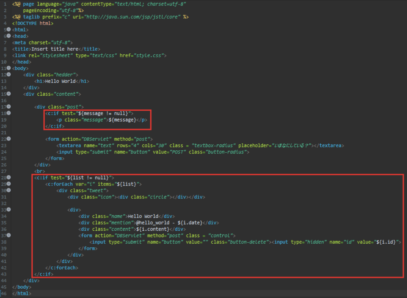Image resolution: width=407 pixels, height=298 pixels.
Task: Collapse the control form fold on line 37
Action: point(9,235)
